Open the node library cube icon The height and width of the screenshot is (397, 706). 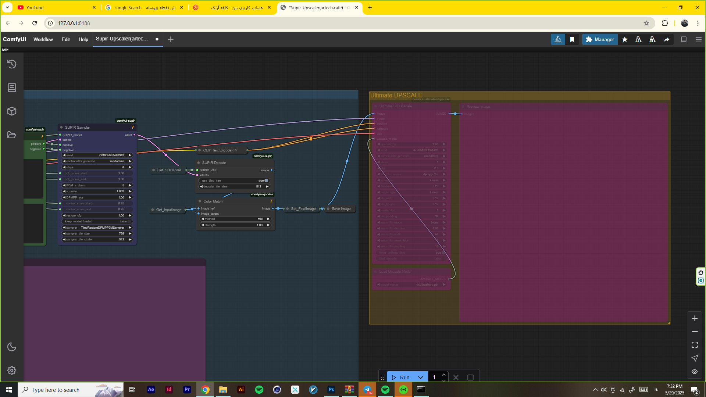click(x=12, y=111)
